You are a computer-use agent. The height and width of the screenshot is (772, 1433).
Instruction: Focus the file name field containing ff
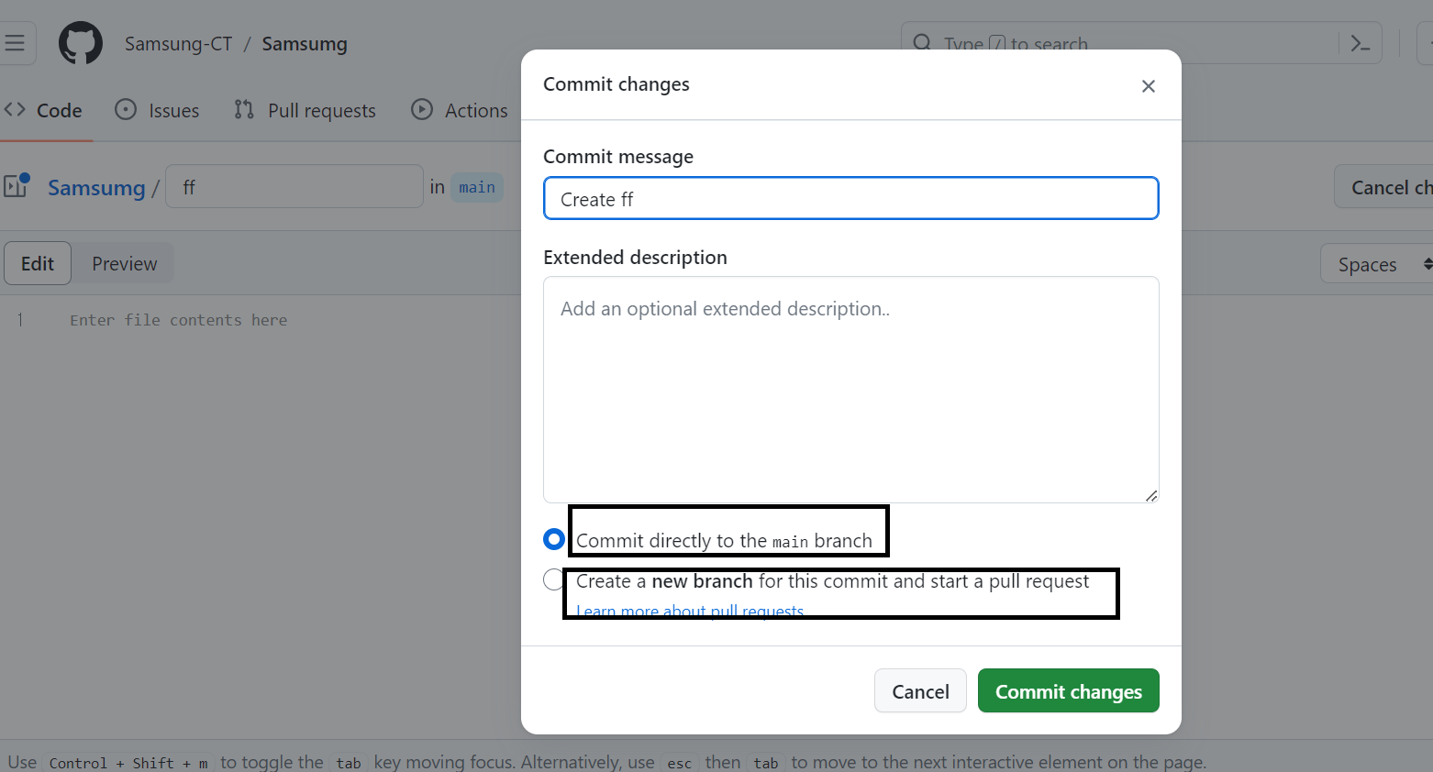[x=294, y=187]
